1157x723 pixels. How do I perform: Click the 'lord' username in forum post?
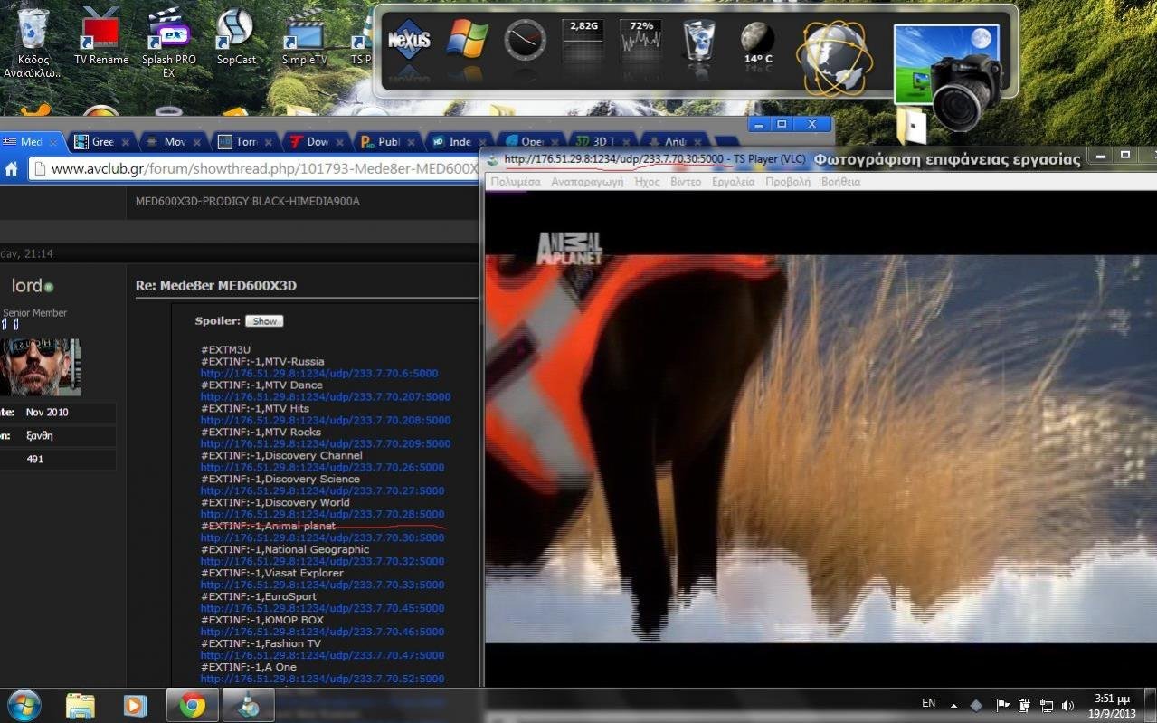[26, 286]
